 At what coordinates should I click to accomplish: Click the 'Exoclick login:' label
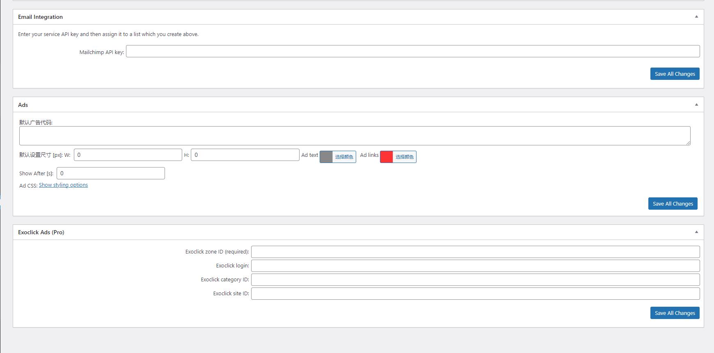[x=233, y=266]
